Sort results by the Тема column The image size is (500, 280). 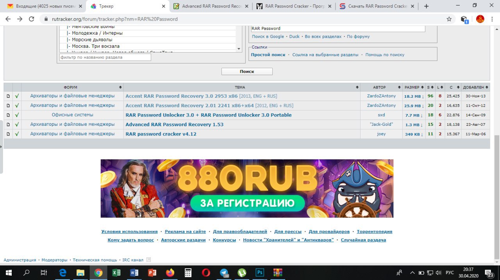click(242, 87)
